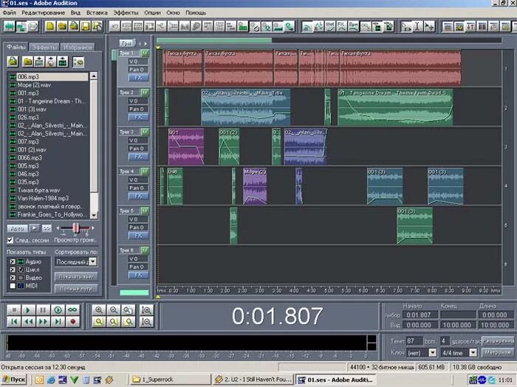
Task: Click Zoom Out vertically button
Action: 146,322
